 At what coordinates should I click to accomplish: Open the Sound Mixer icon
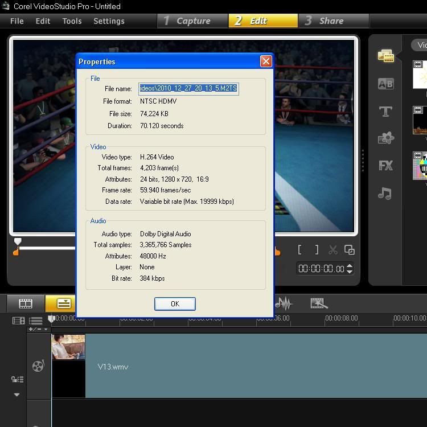[283, 303]
